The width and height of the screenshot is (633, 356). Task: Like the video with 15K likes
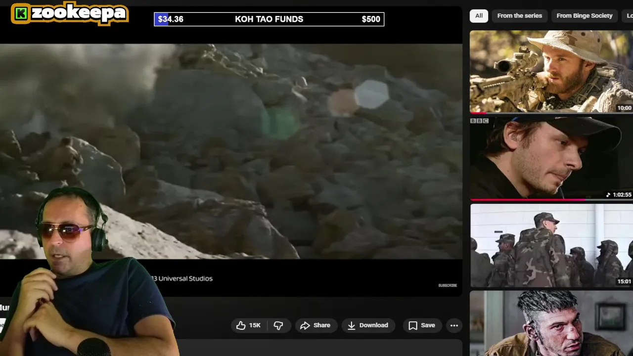[248, 325]
